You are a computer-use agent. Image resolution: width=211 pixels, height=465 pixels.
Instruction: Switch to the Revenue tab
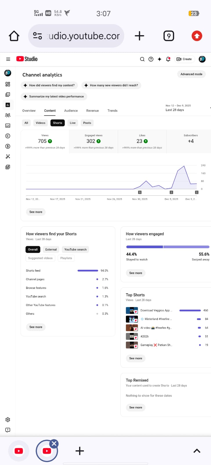pyautogui.click(x=92, y=111)
